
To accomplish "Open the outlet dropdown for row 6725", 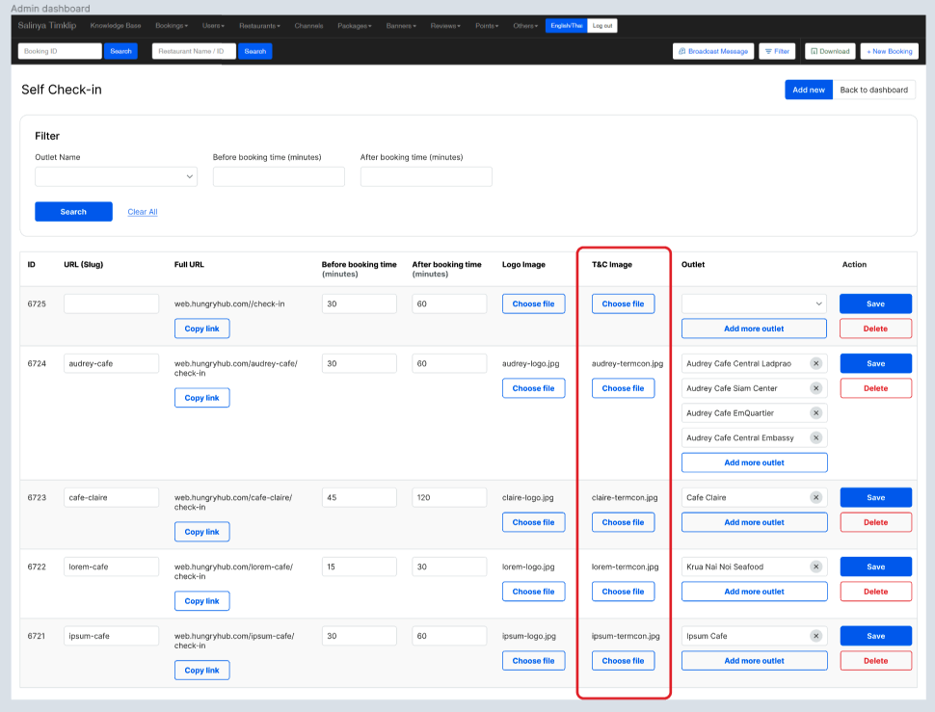I will point(754,303).
